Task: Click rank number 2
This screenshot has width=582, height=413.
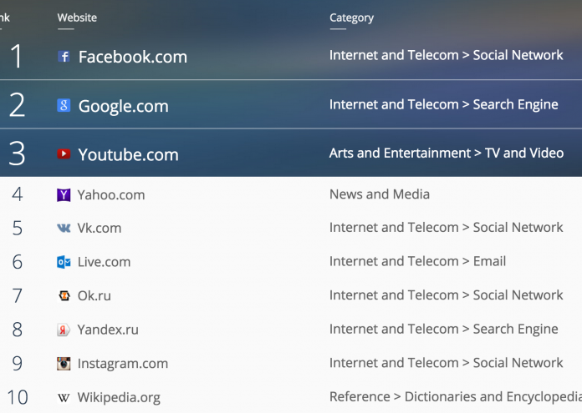Action: point(17,105)
